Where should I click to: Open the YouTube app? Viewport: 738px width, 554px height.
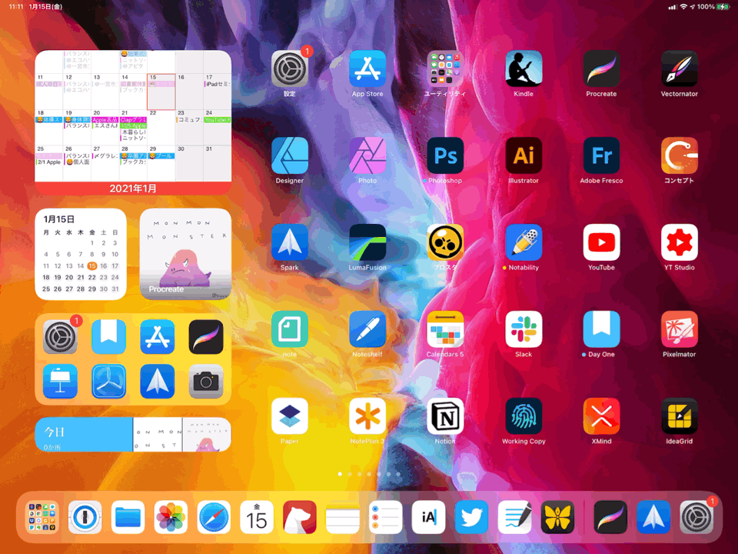tap(601, 242)
